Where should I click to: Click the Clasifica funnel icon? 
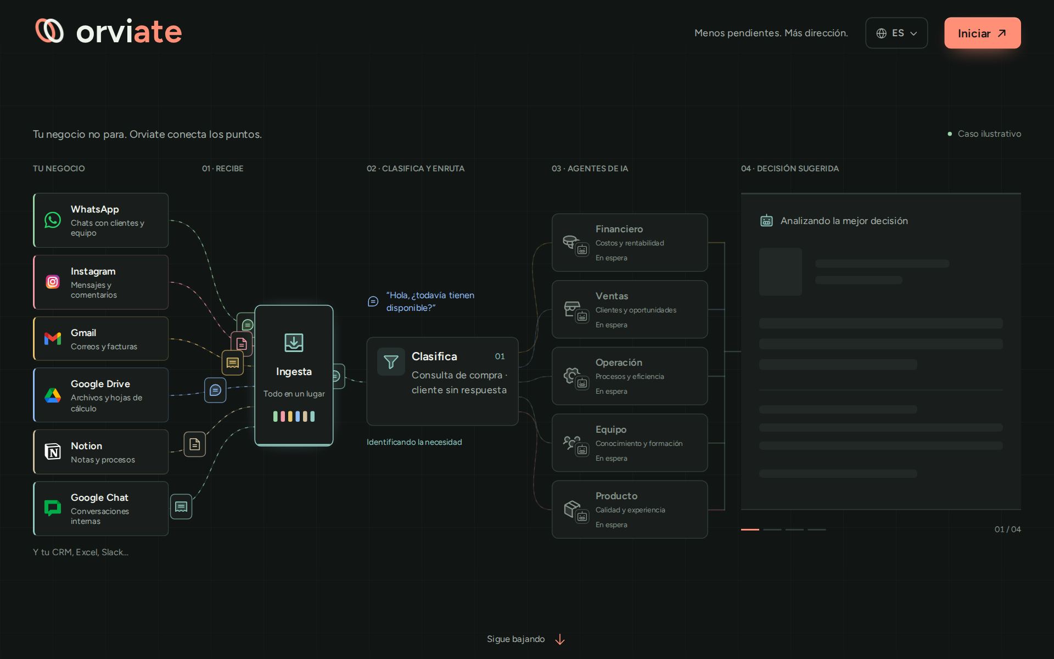391,361
